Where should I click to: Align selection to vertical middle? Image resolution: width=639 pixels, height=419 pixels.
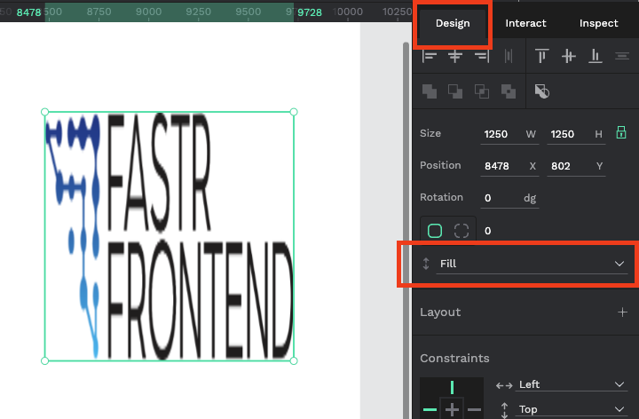(x=569, y=56)
